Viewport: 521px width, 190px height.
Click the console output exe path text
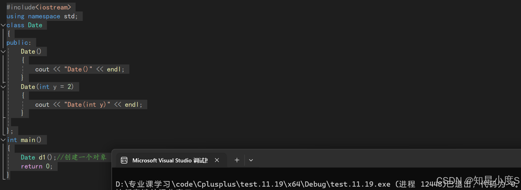pos(253,184)
